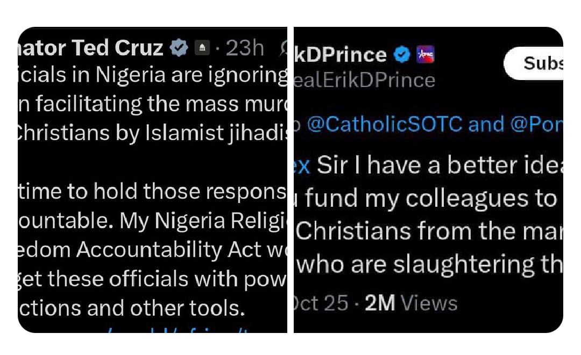Click the ealErikDPrince handle text
The image size is (581, 355).
(365, 80)
